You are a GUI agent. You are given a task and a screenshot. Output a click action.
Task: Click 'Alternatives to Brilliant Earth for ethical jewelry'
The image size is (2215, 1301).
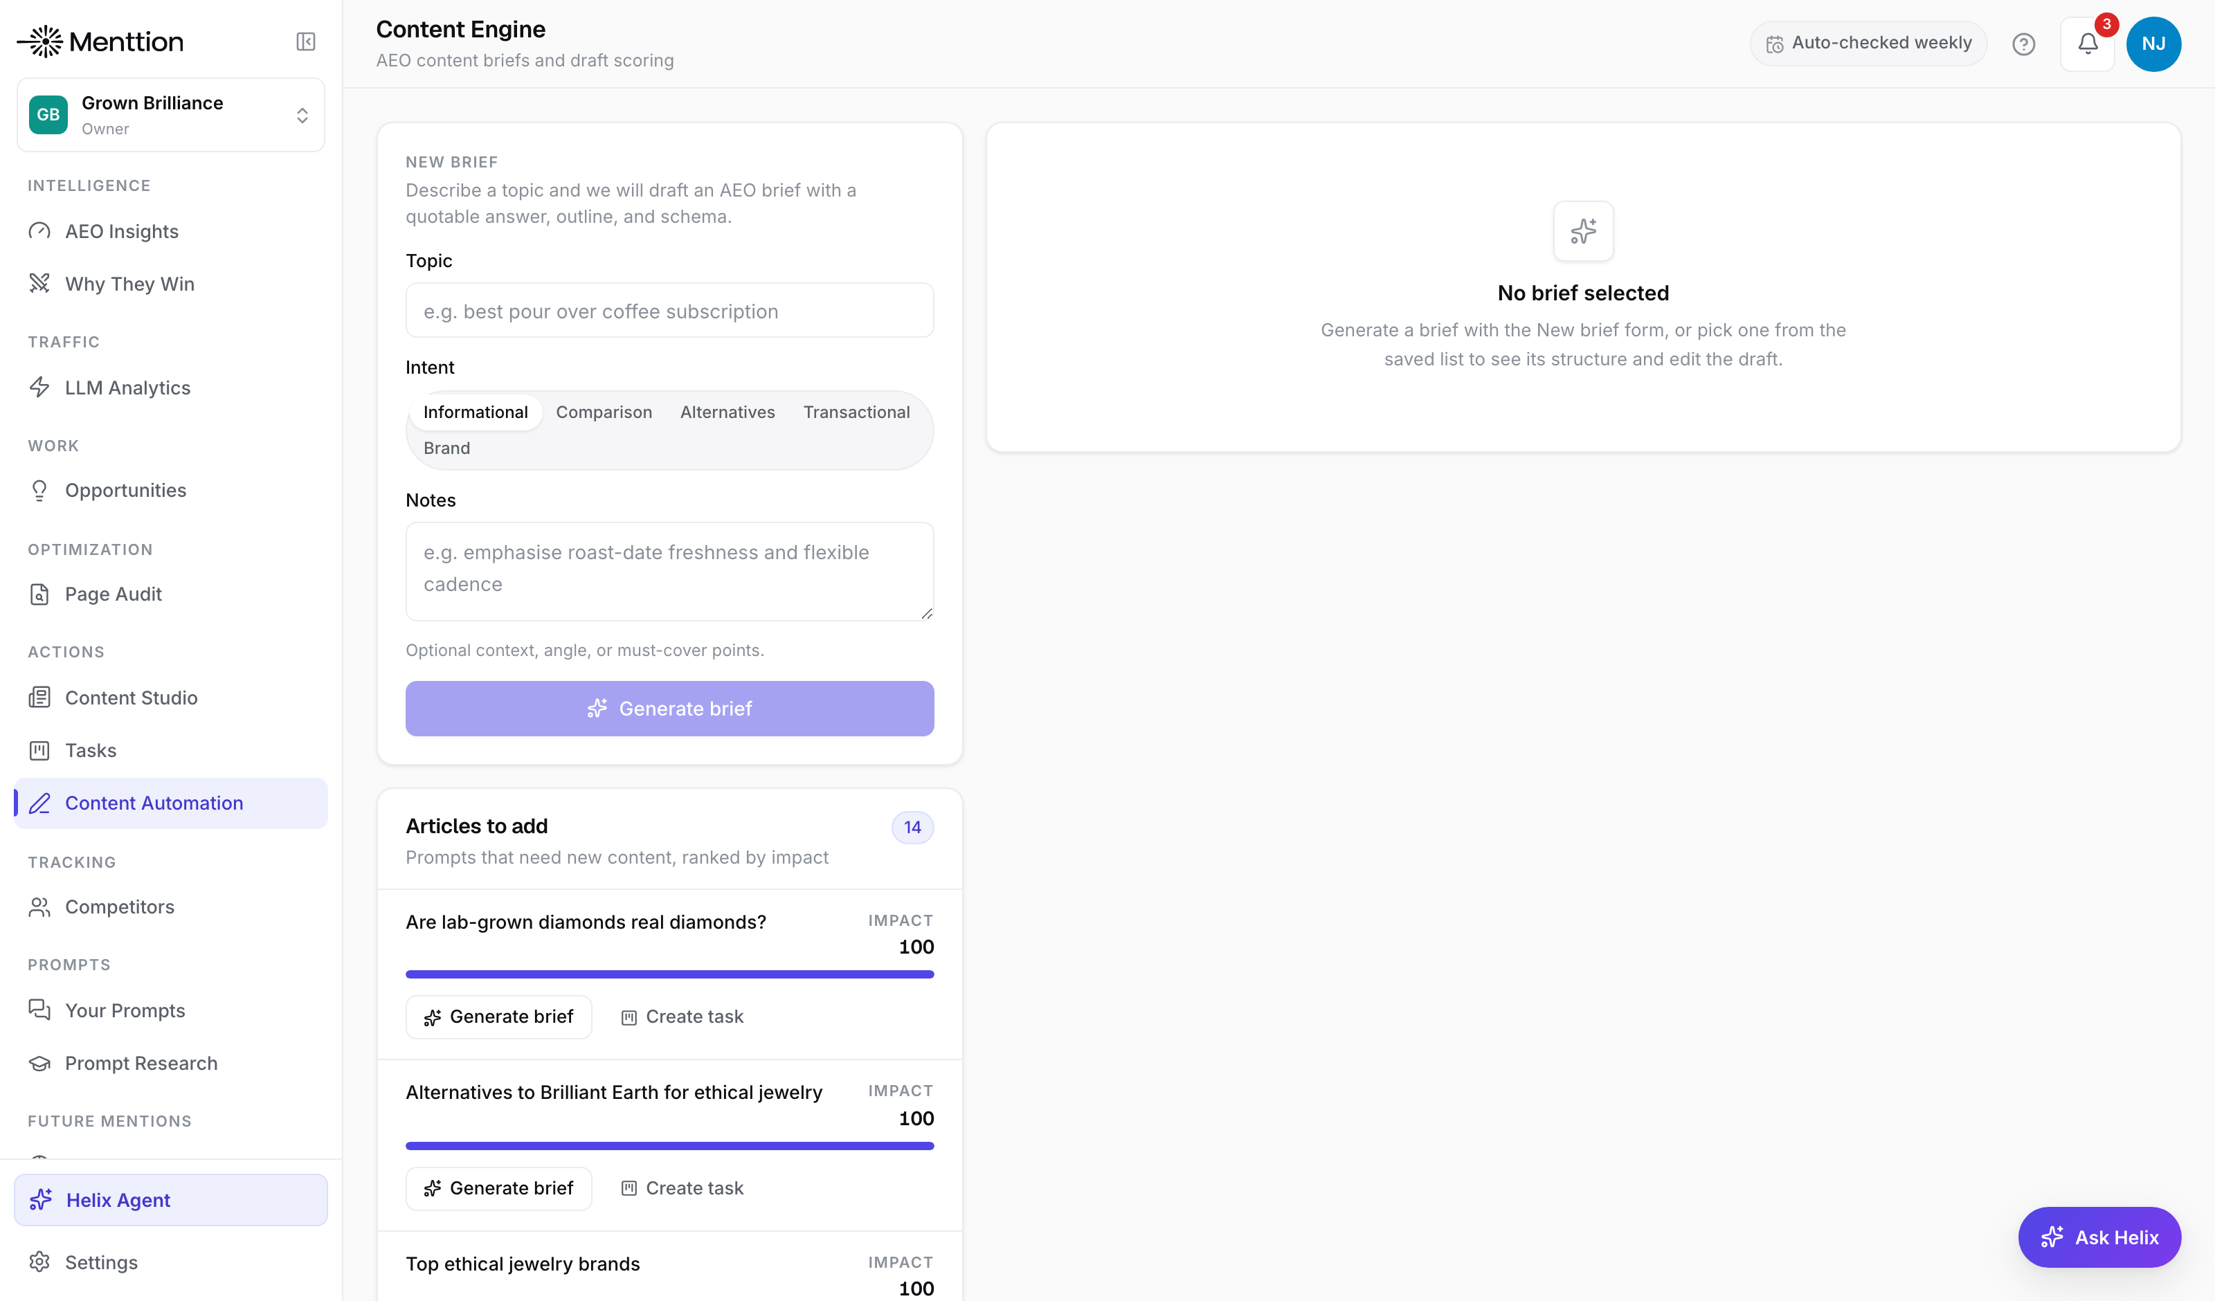click(615, 1093)
